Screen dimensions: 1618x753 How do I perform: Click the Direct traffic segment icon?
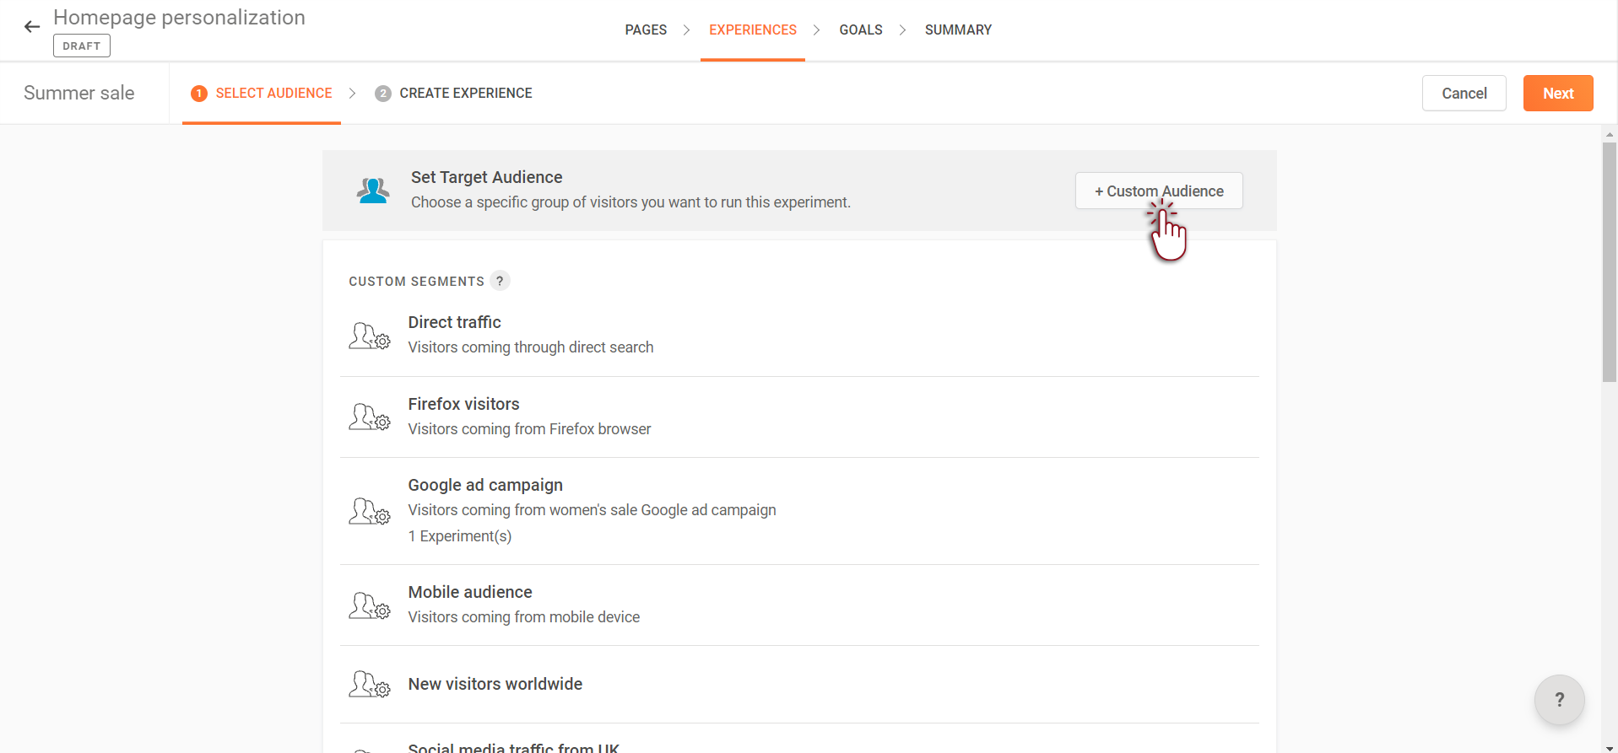(x=369, y=336)
